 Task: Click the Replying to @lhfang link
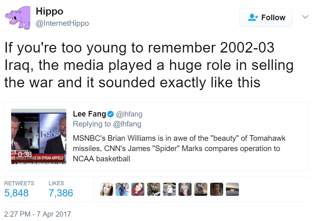[x=107, y=124]
